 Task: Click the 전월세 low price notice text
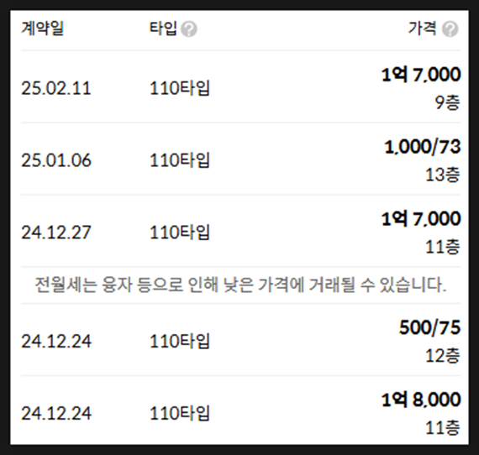[x=240, y=285]
